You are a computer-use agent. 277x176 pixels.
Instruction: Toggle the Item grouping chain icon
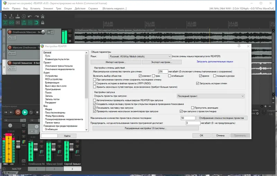[x=11, y=23]
